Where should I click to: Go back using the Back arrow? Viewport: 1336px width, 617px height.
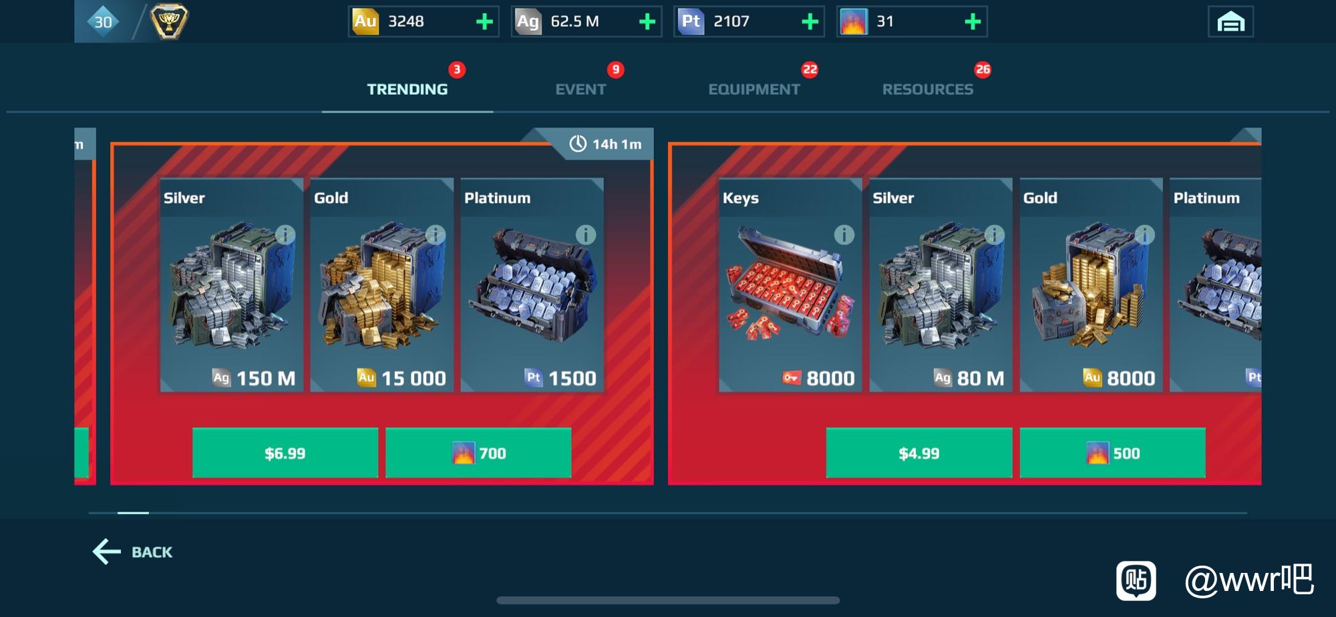[132, 552]
